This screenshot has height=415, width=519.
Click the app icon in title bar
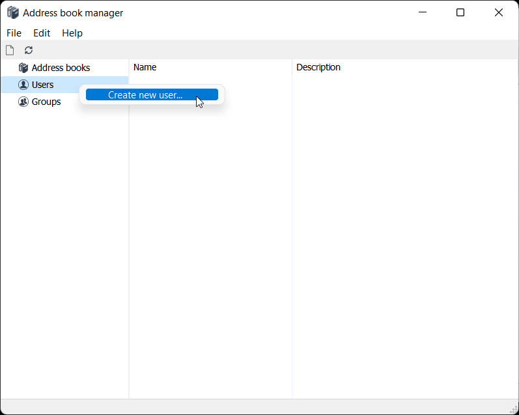click(12, 13)
